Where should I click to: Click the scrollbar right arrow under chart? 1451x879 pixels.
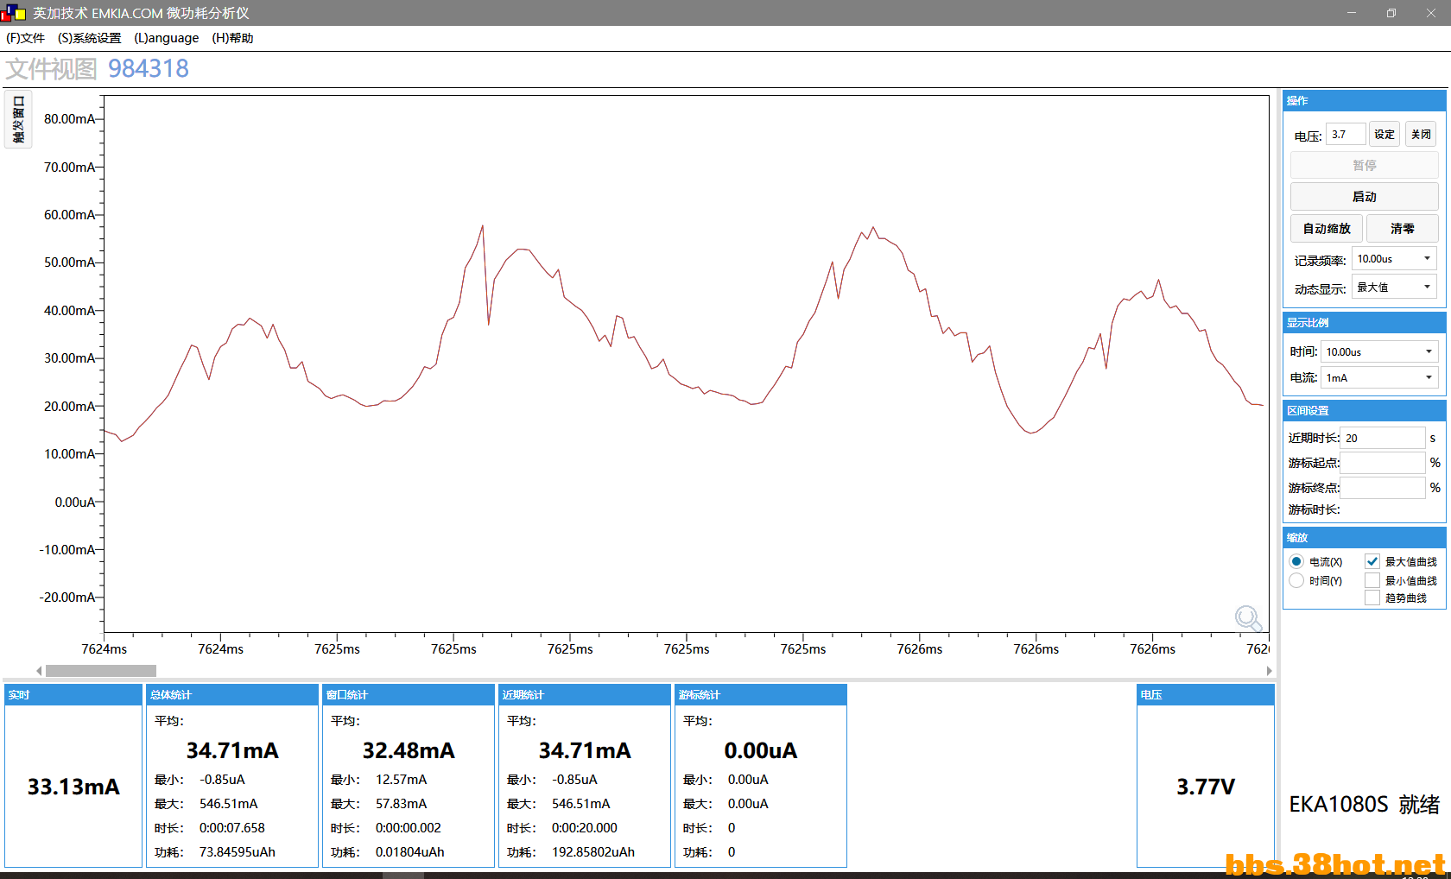click(x=1269, y=671)
